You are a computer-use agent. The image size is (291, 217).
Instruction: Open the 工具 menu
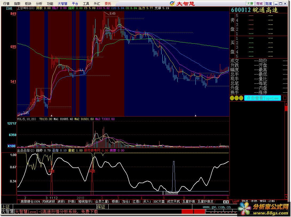pyautogui.click(x=86, y=3)
